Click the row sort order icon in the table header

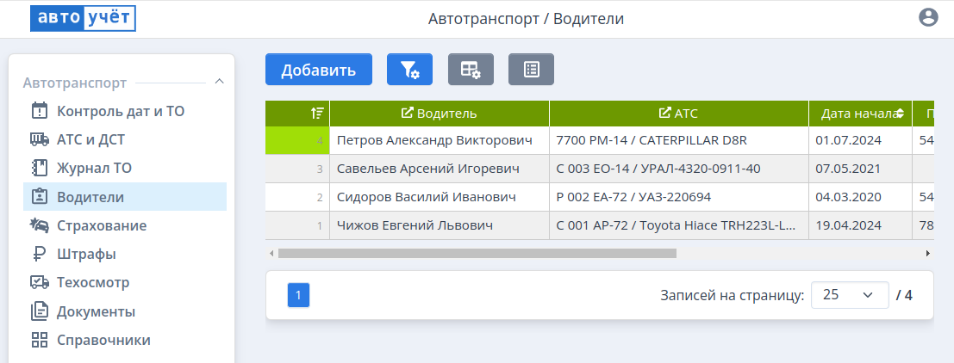(317, 114)
